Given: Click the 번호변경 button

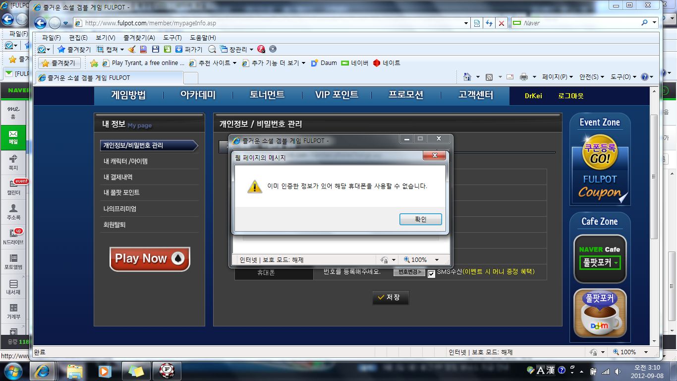Looking at the screenshot, I should click(409, 272).
